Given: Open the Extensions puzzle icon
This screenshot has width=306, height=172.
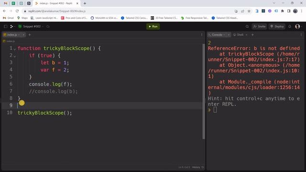Looking at the screenshot, I should coord(283,11).
